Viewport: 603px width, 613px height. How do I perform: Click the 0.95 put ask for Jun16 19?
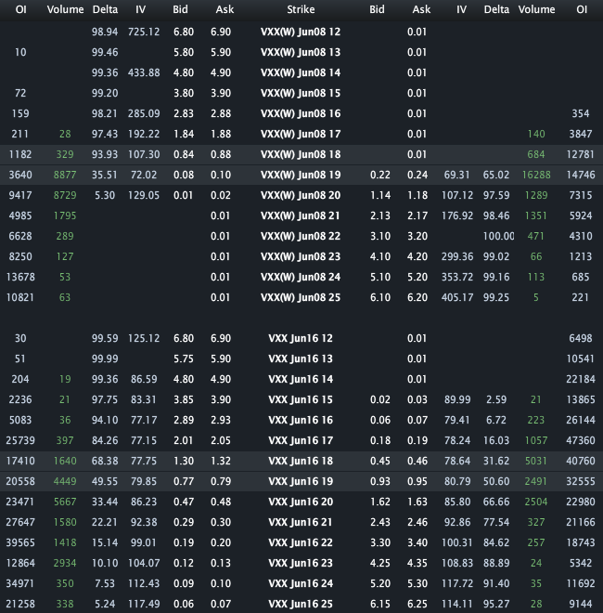click(417, 481)
